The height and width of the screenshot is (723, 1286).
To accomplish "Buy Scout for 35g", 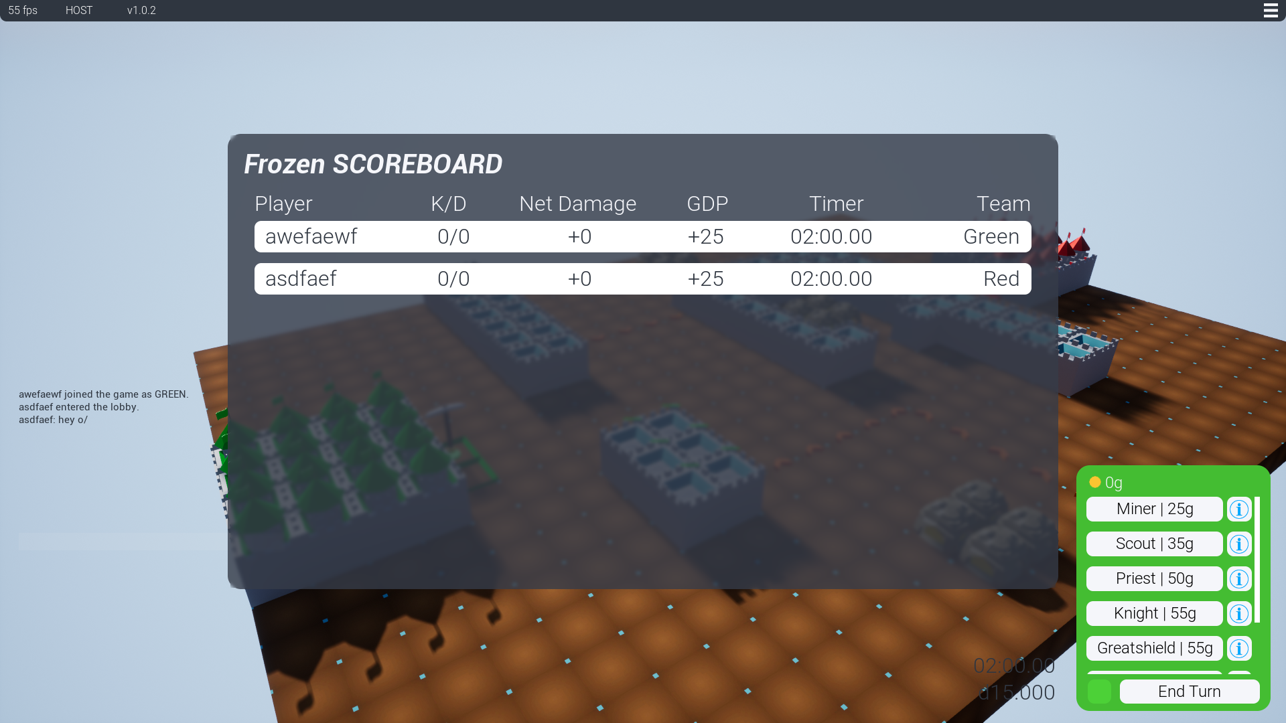I will coord(1154,544).
